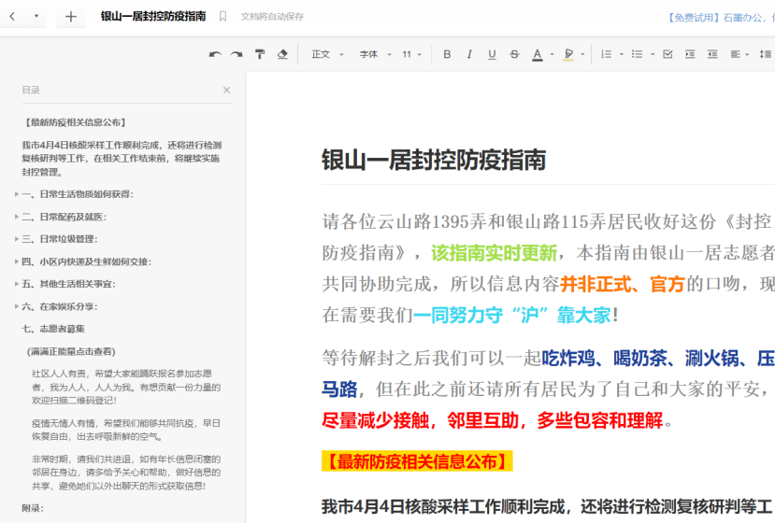Expand 二、日常配药及就医 outline entry
The width and height of the screenshot is (775, 523).
click(x=16, y=217)
